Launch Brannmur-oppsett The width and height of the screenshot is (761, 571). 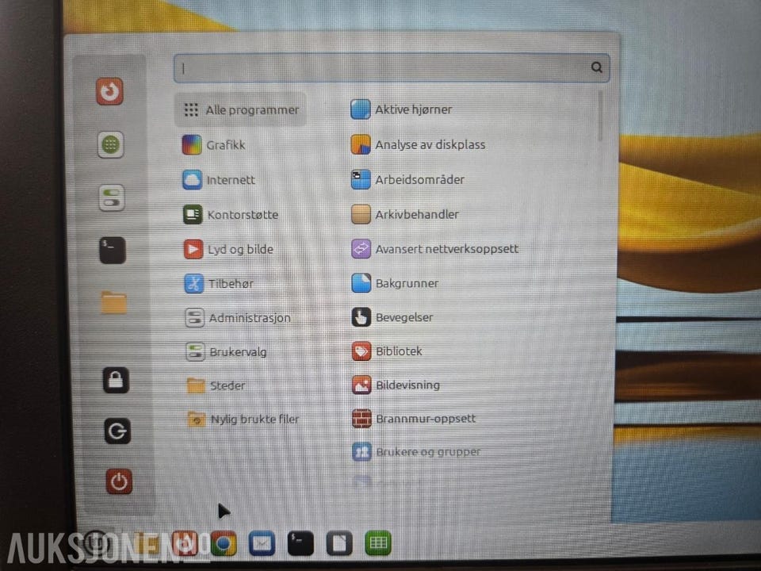pyautogui.click(x=414, y=418)
